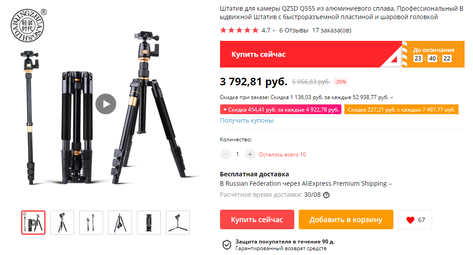Select fourth thumbnail of open tripod
This screenshot has height=255, width=473.
(x=120, y=223)
